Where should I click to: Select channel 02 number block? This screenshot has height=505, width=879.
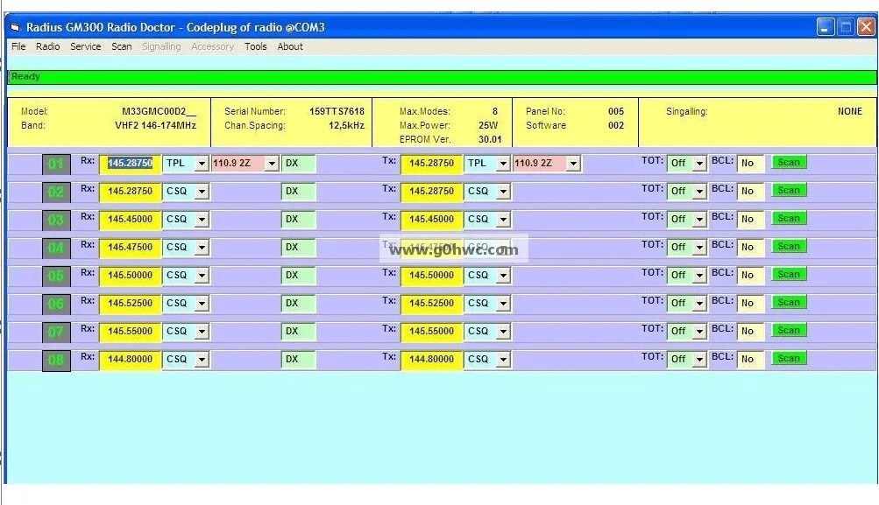click(x=56, y=192)
